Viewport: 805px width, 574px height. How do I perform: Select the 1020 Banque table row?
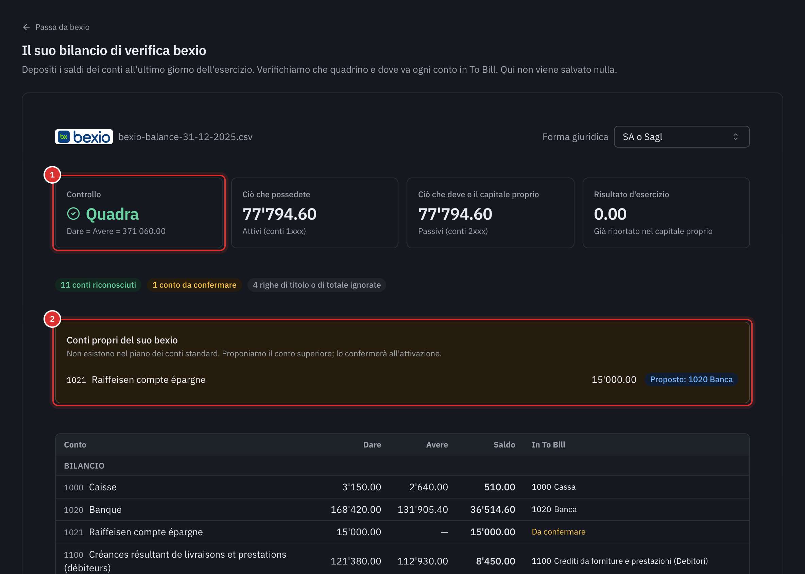tap(402, 510)
